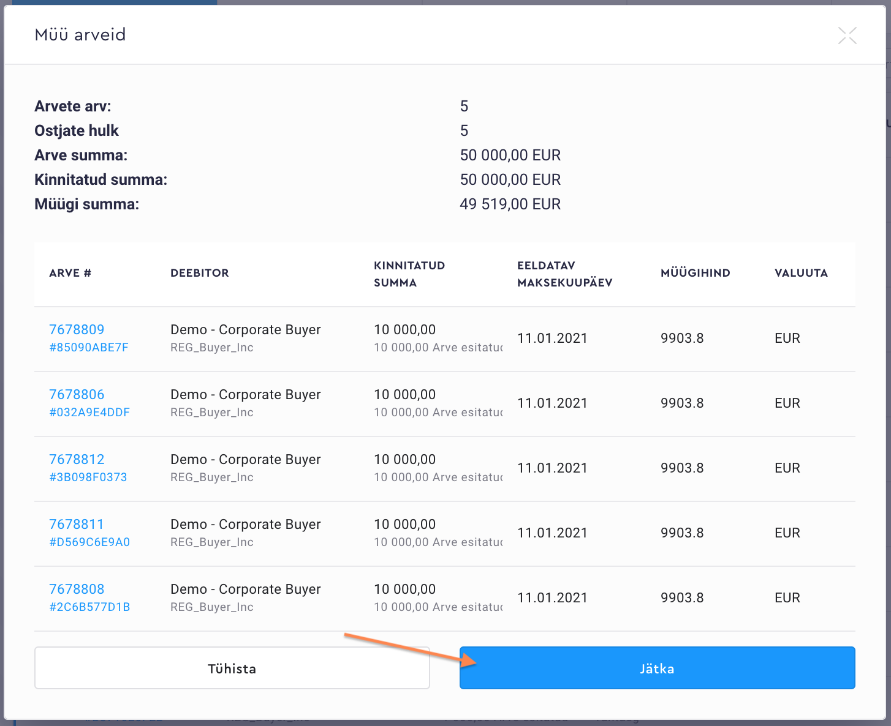
Task: Click reference code #3B098F0373
Action: click(88, 477)
